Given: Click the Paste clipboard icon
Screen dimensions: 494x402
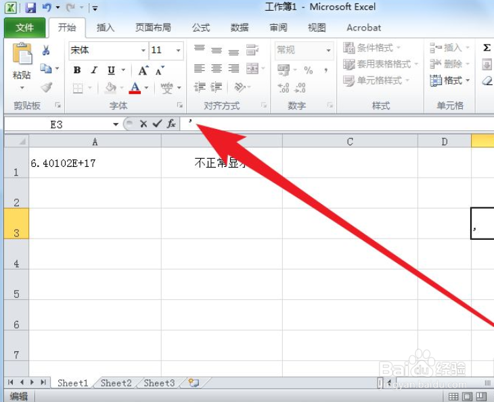Looking at the screenshot, I should [x=22, y=53].
